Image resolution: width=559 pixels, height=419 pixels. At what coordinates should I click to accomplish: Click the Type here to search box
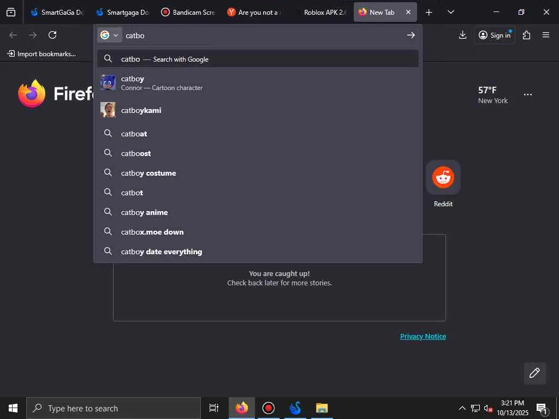pyautogui.click(x=114, y=408)
